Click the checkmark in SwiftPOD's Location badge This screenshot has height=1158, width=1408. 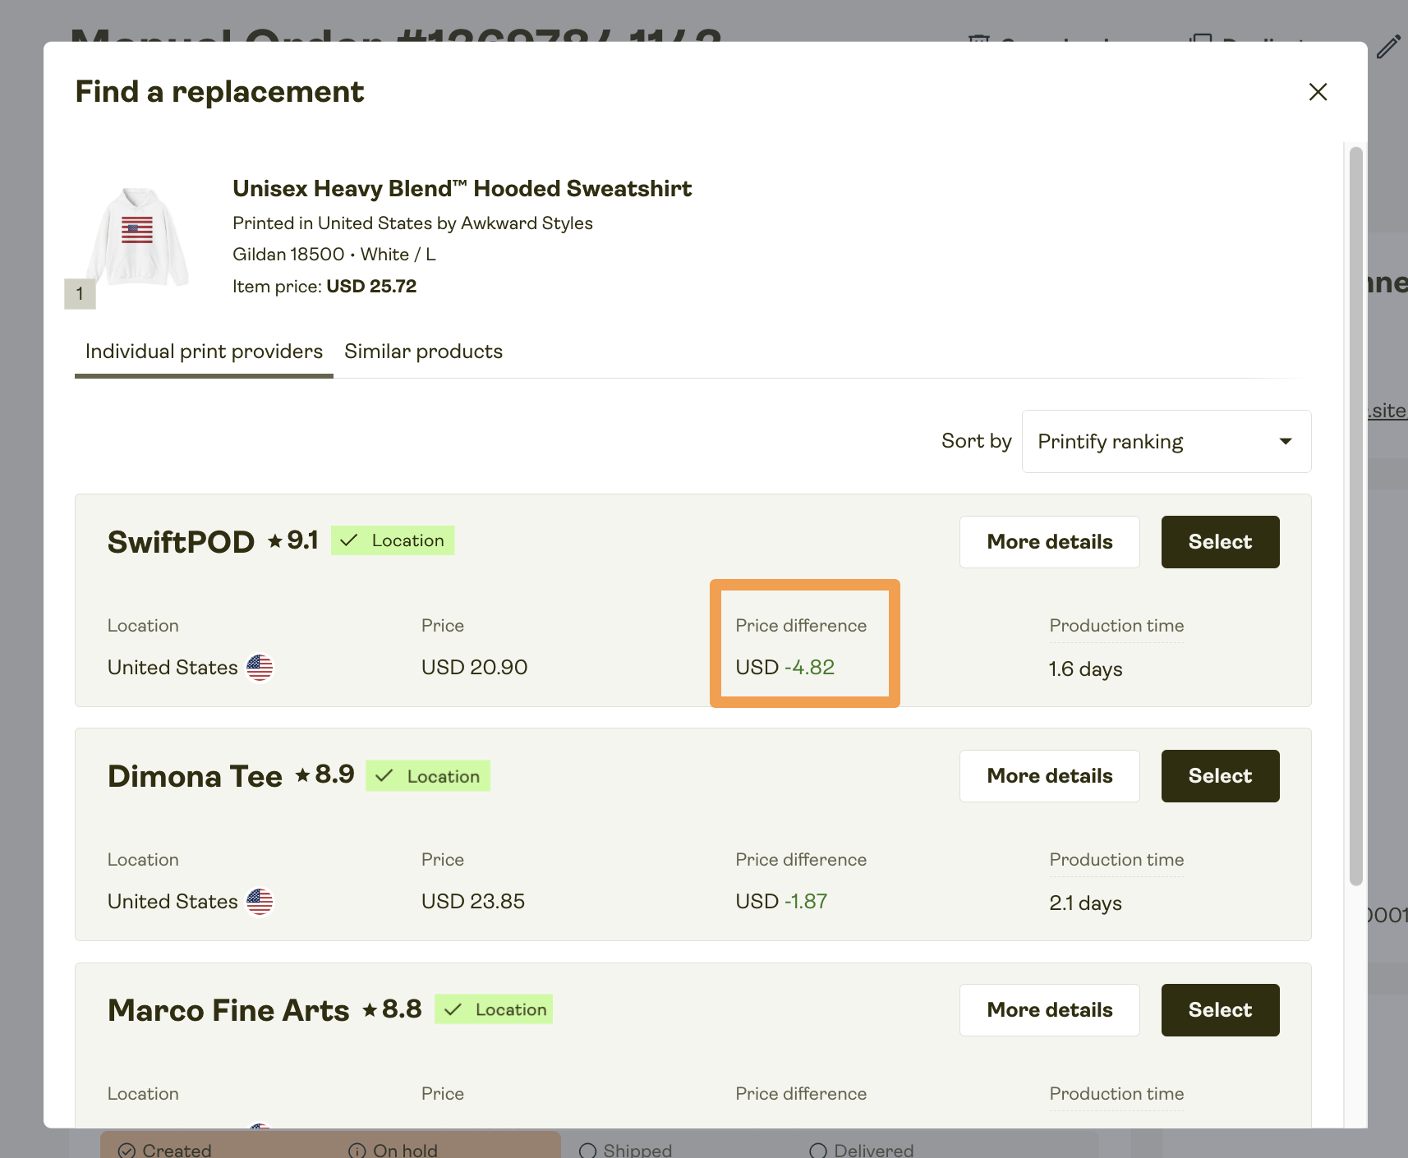[350, 540]
